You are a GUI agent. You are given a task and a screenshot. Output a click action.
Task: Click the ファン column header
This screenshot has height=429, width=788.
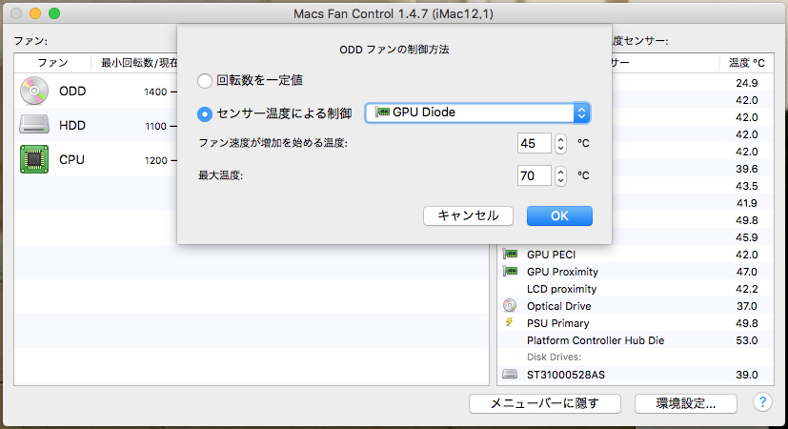tap(52, 63)
